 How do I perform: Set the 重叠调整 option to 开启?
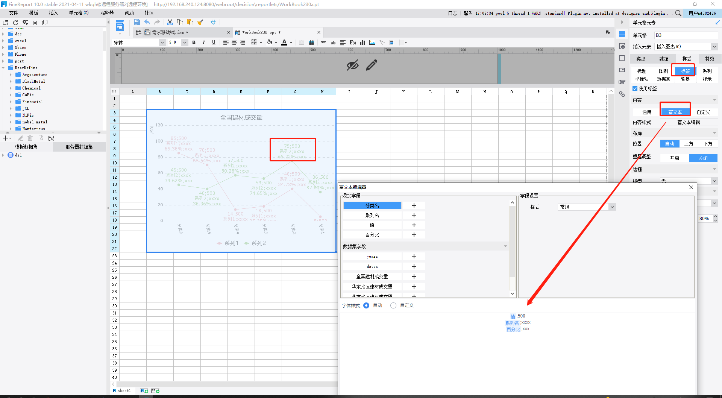point(674,158)
